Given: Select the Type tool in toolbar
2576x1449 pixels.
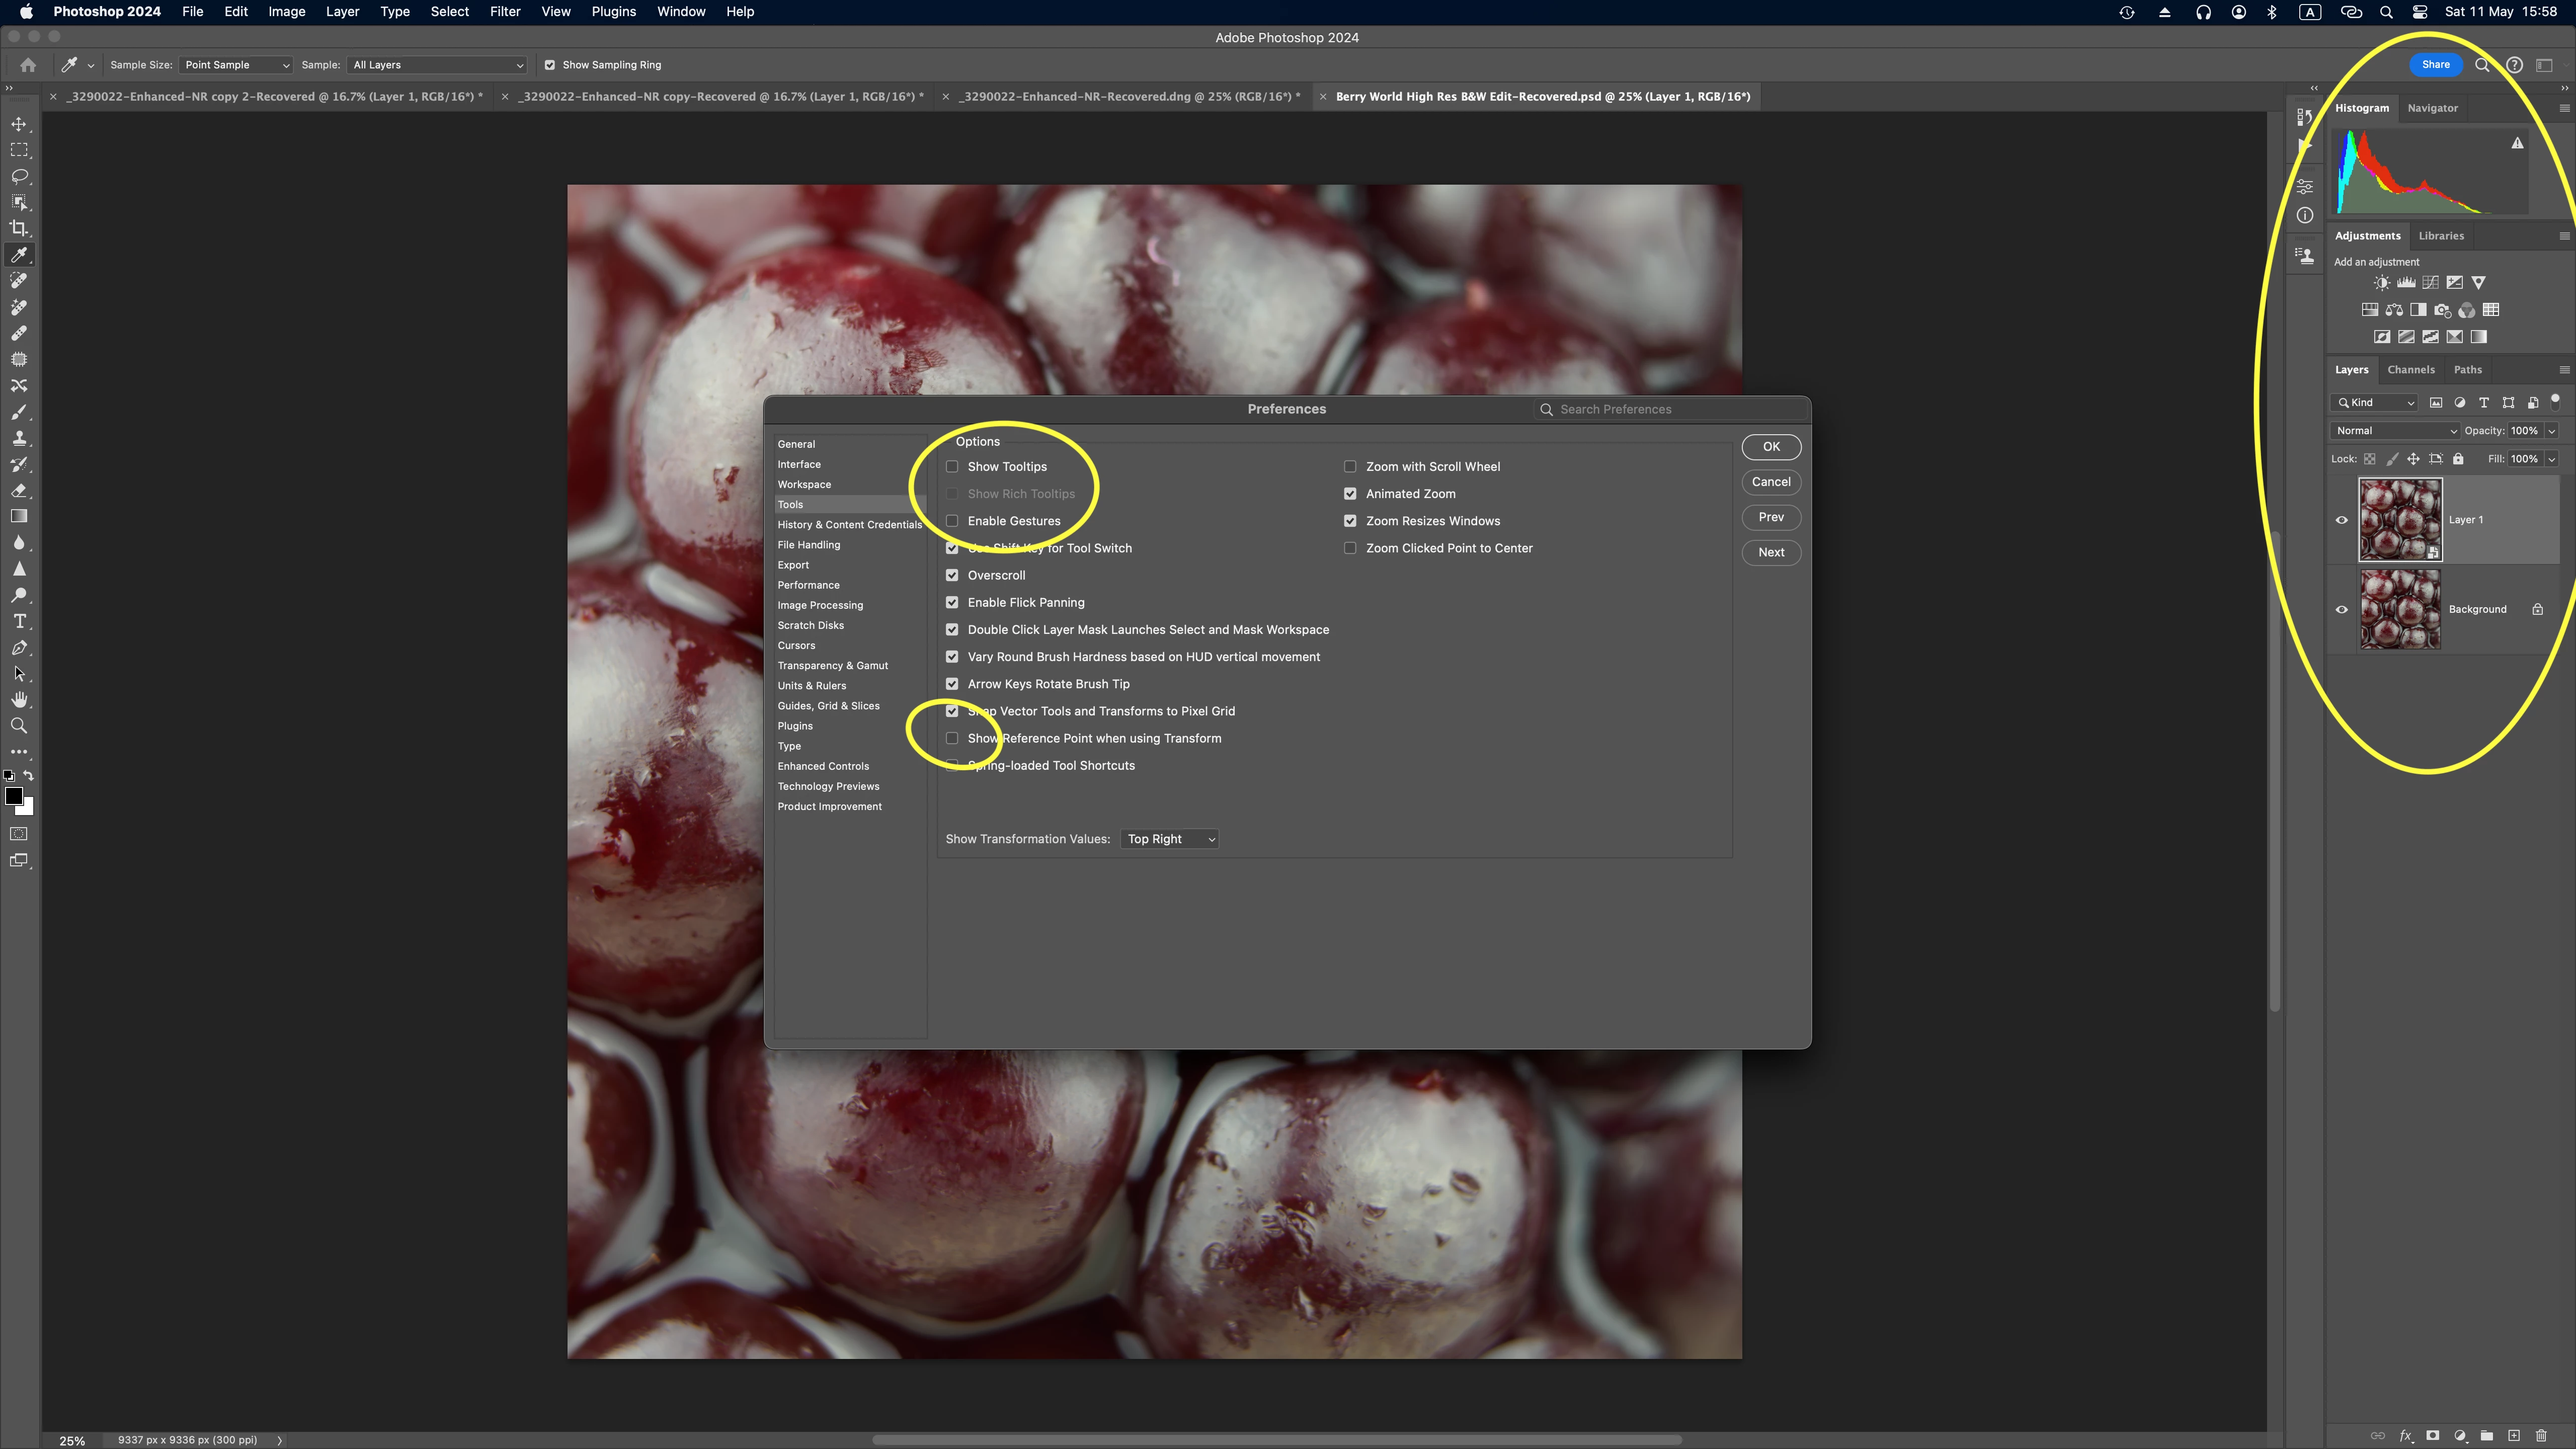Looking at the screenshot, I should (x=19, y=621).
